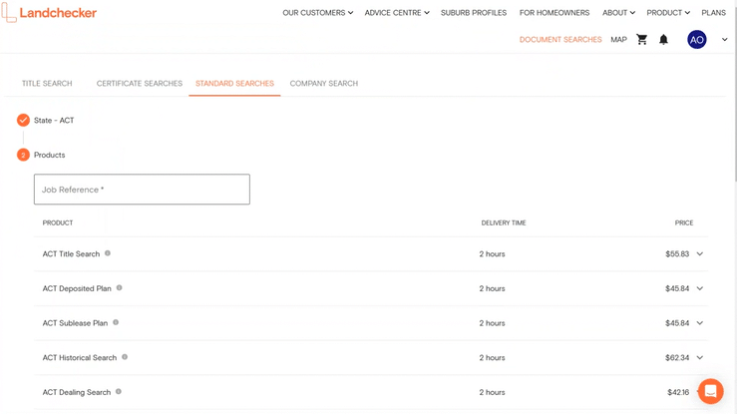Show info for ACT Dealing Search
737x414 pixels.
point(119,391)
